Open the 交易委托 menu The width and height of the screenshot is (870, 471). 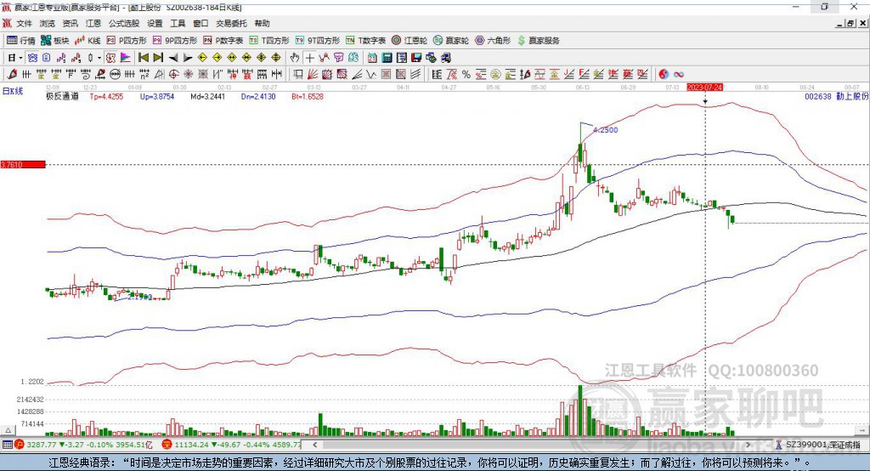click(x=231, y=23)
